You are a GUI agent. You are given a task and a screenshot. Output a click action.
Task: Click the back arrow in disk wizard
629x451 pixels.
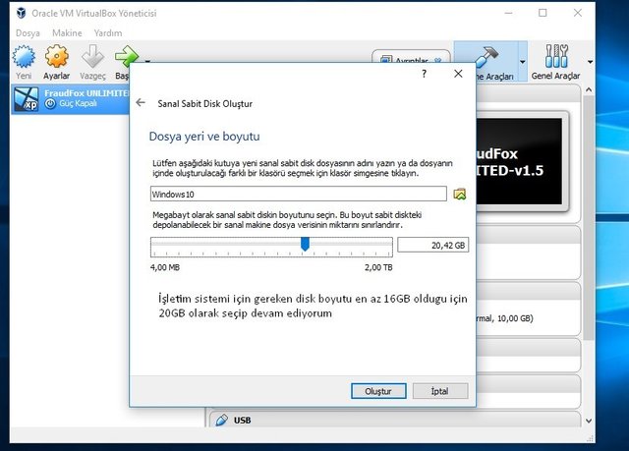pyautogui.click(x=141, y=102)
